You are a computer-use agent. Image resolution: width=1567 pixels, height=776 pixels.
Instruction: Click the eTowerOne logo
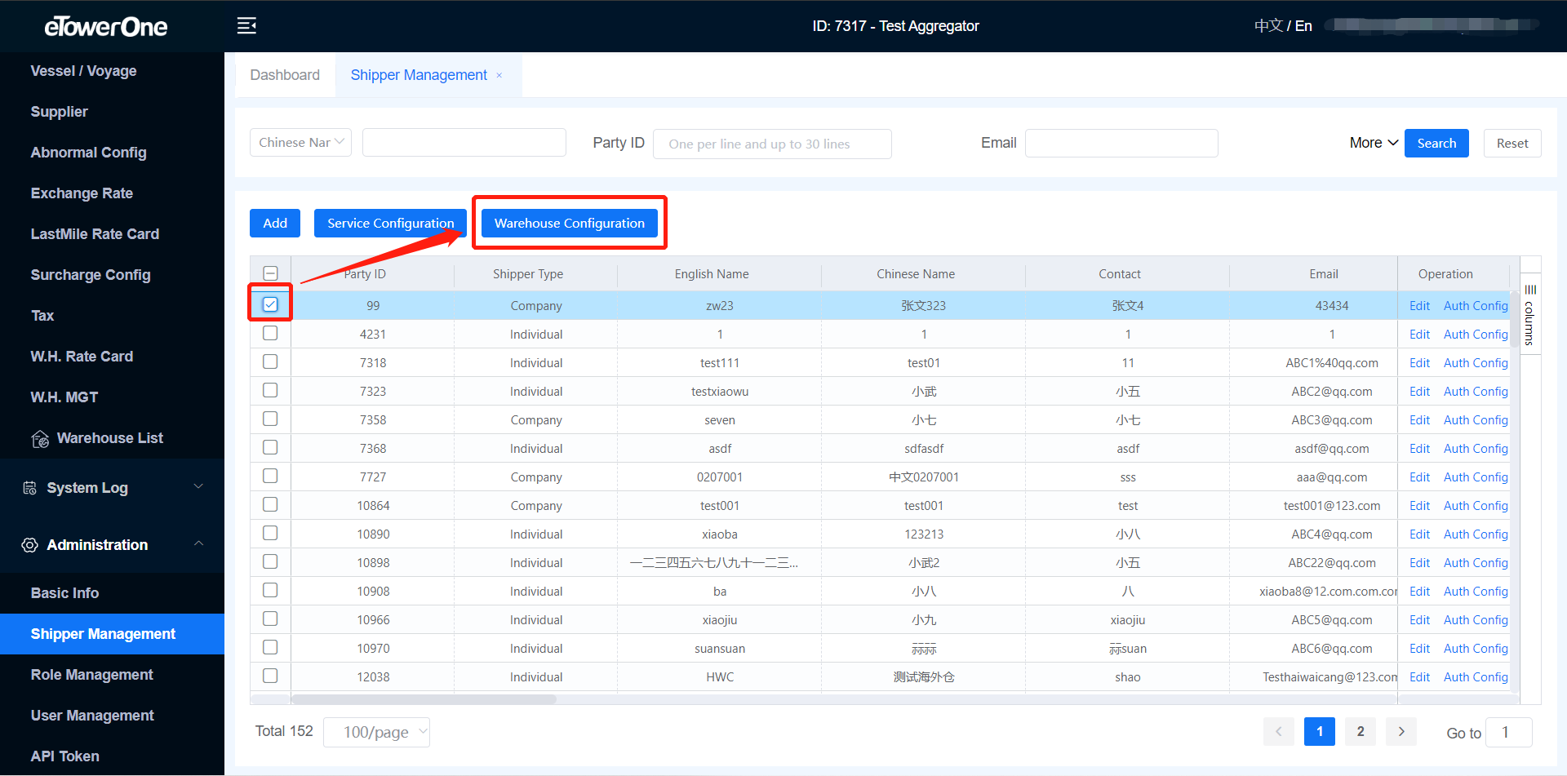pyautogui.click(x=106, y=27)
